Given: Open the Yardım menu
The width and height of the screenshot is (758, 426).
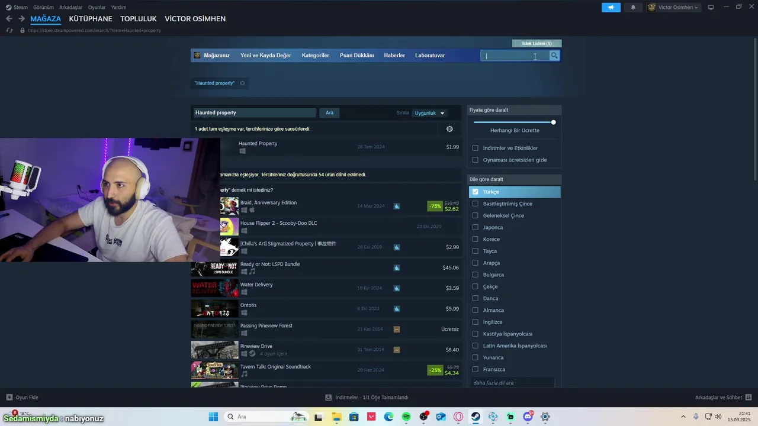Looking at the screenshot, I should (119, 7).
